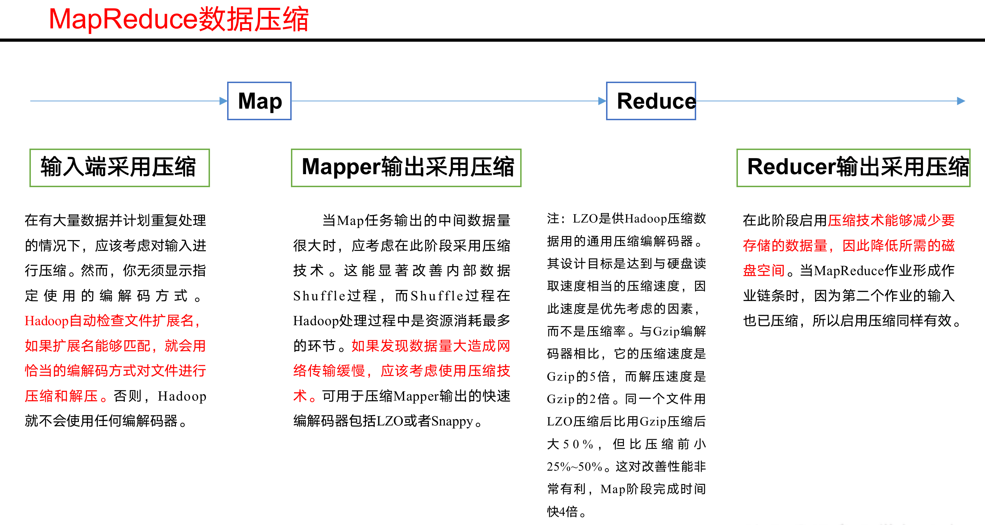
Task: Click text line 编解码器包括LZO或者Snappy。
Action: (x=388, y=421)
